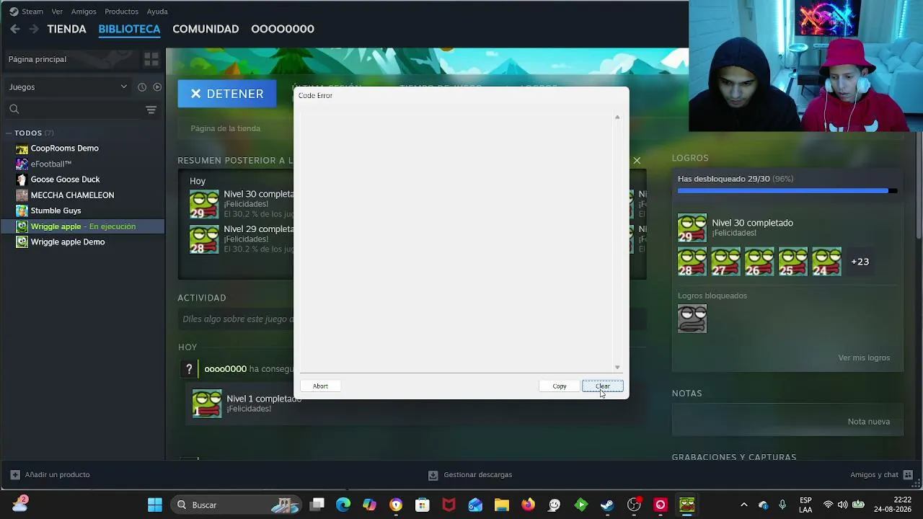Switch to the COMUNIDAD tab

click(206, 29)
